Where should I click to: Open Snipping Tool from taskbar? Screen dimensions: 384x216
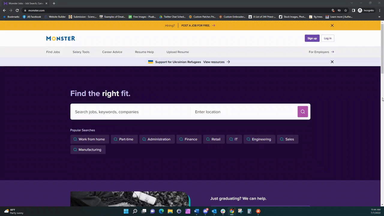tap(241, 211)
